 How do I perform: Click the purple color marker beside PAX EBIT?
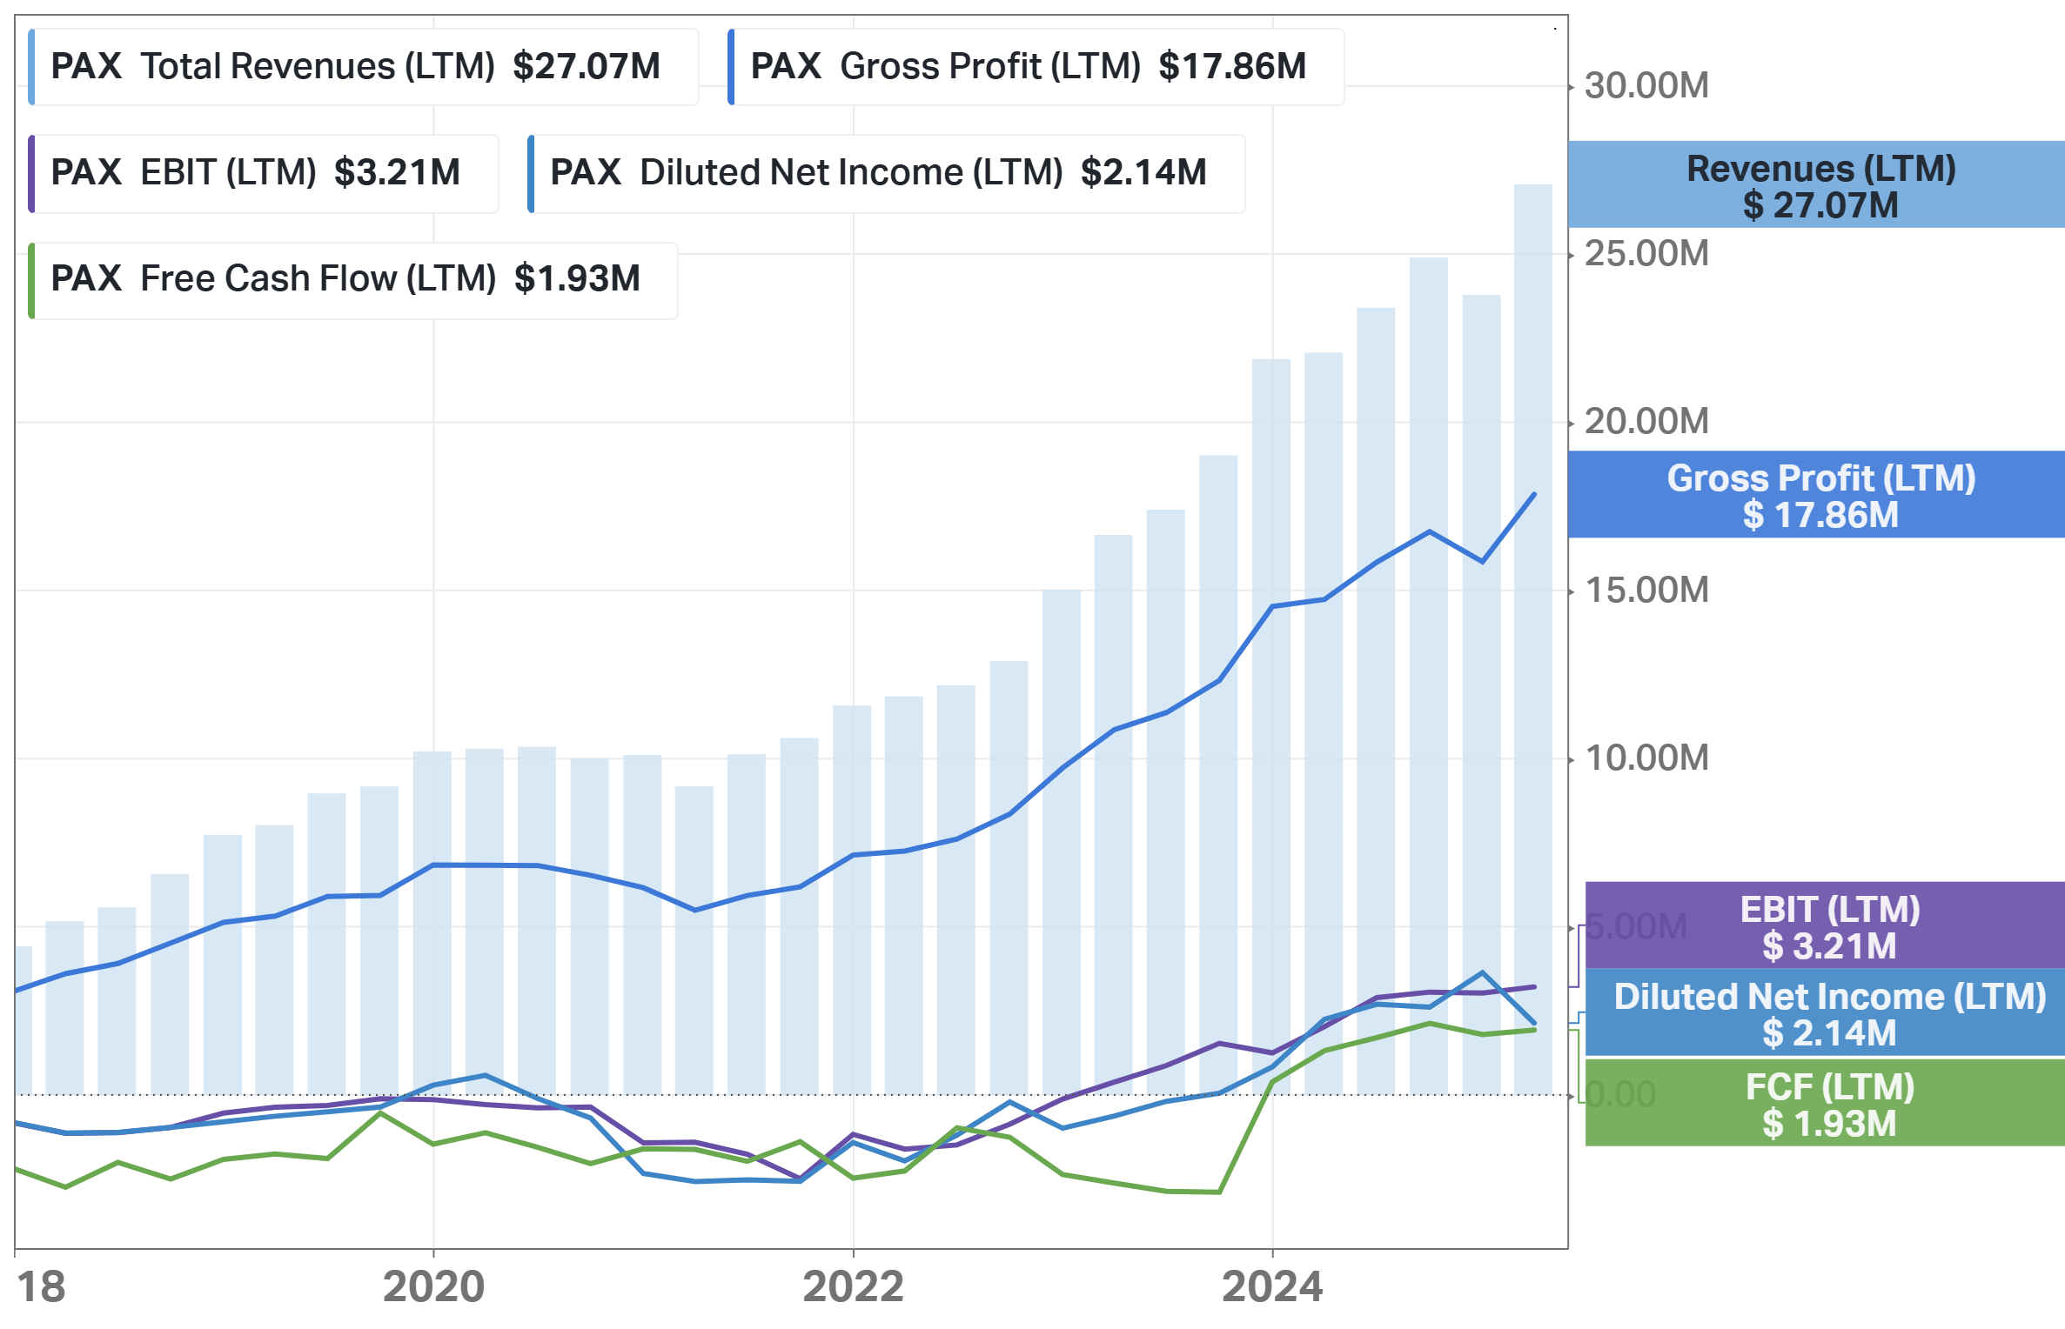(x=31, y=174)
